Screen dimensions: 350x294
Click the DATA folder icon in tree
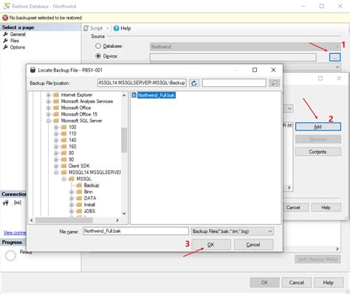(79, 198)
